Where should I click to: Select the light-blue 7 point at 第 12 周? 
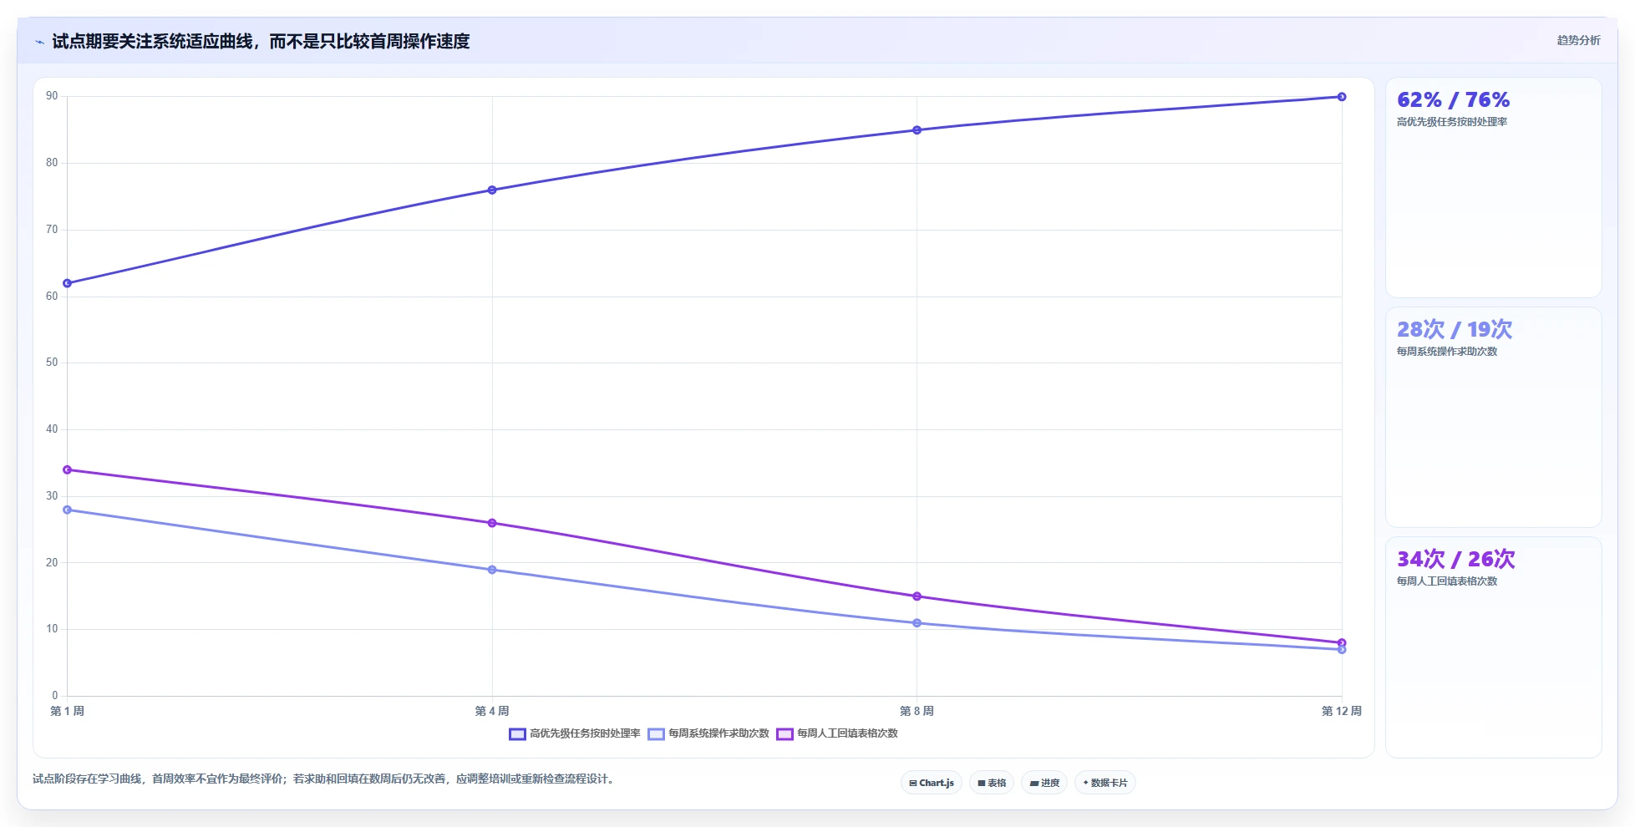[1342, 650]
